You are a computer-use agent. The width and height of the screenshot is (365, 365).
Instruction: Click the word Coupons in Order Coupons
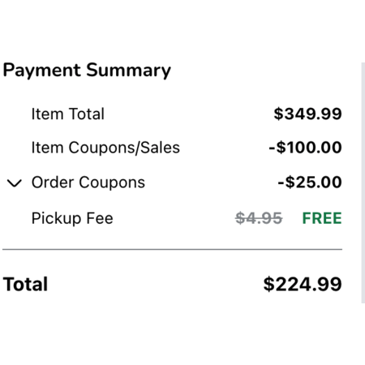112,182
